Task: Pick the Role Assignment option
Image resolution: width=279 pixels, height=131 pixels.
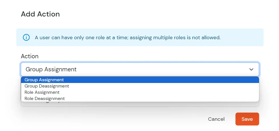Action: tap(42, 92)
